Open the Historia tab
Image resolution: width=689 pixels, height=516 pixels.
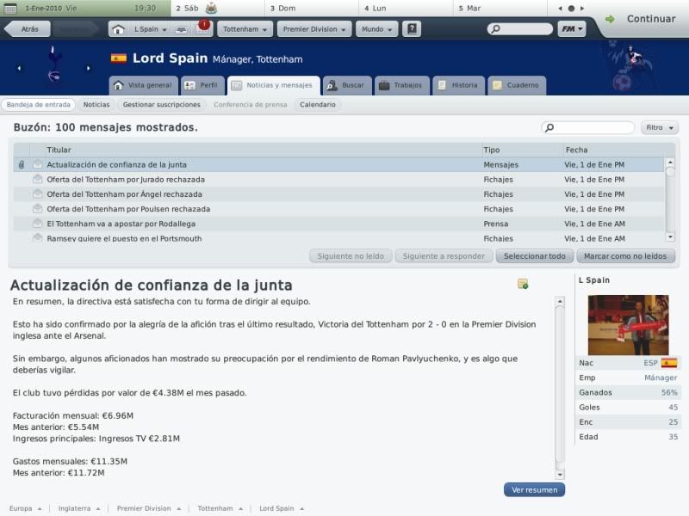click(x=459, y=85)
